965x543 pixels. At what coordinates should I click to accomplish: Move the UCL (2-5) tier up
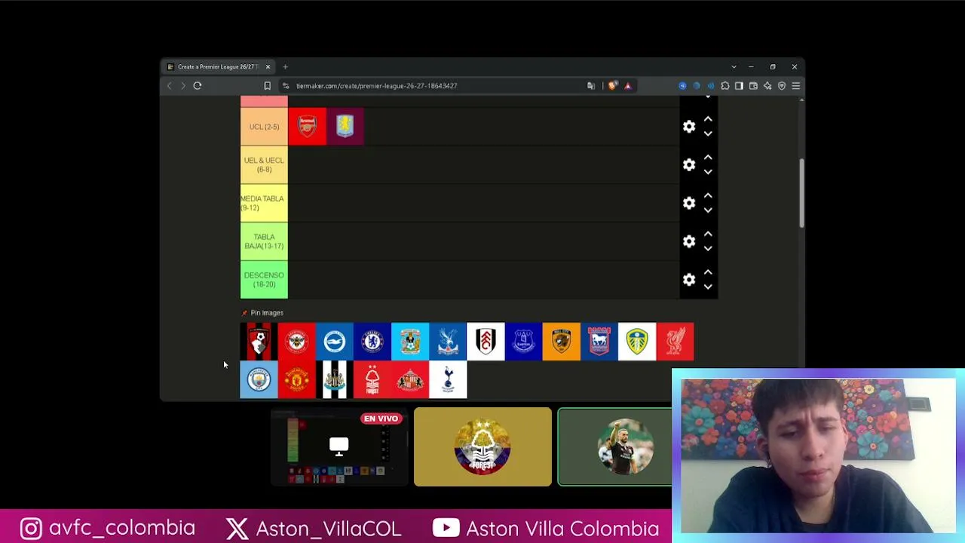tap(708, 119)
